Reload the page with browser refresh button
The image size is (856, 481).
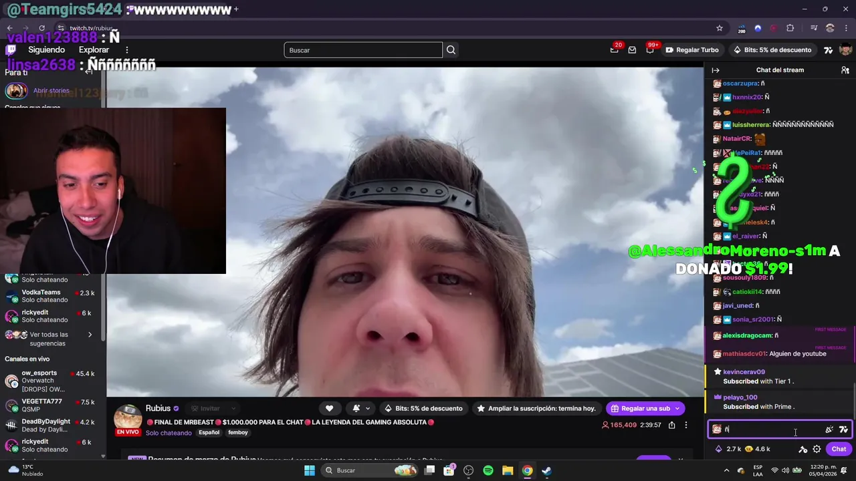(41, 28)
